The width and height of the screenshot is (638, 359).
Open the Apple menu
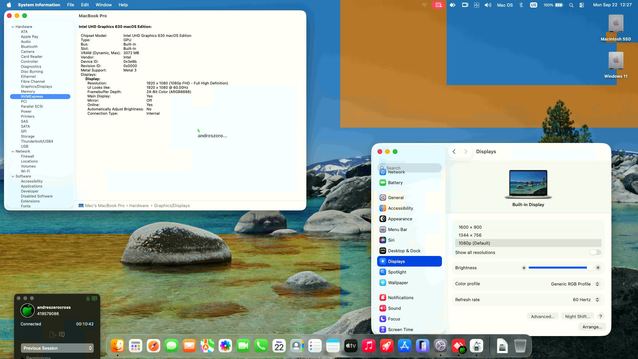pyautogui.click(x=9, y=5)
